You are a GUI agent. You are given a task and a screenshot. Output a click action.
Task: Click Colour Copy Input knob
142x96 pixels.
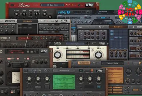coord(29,79)
